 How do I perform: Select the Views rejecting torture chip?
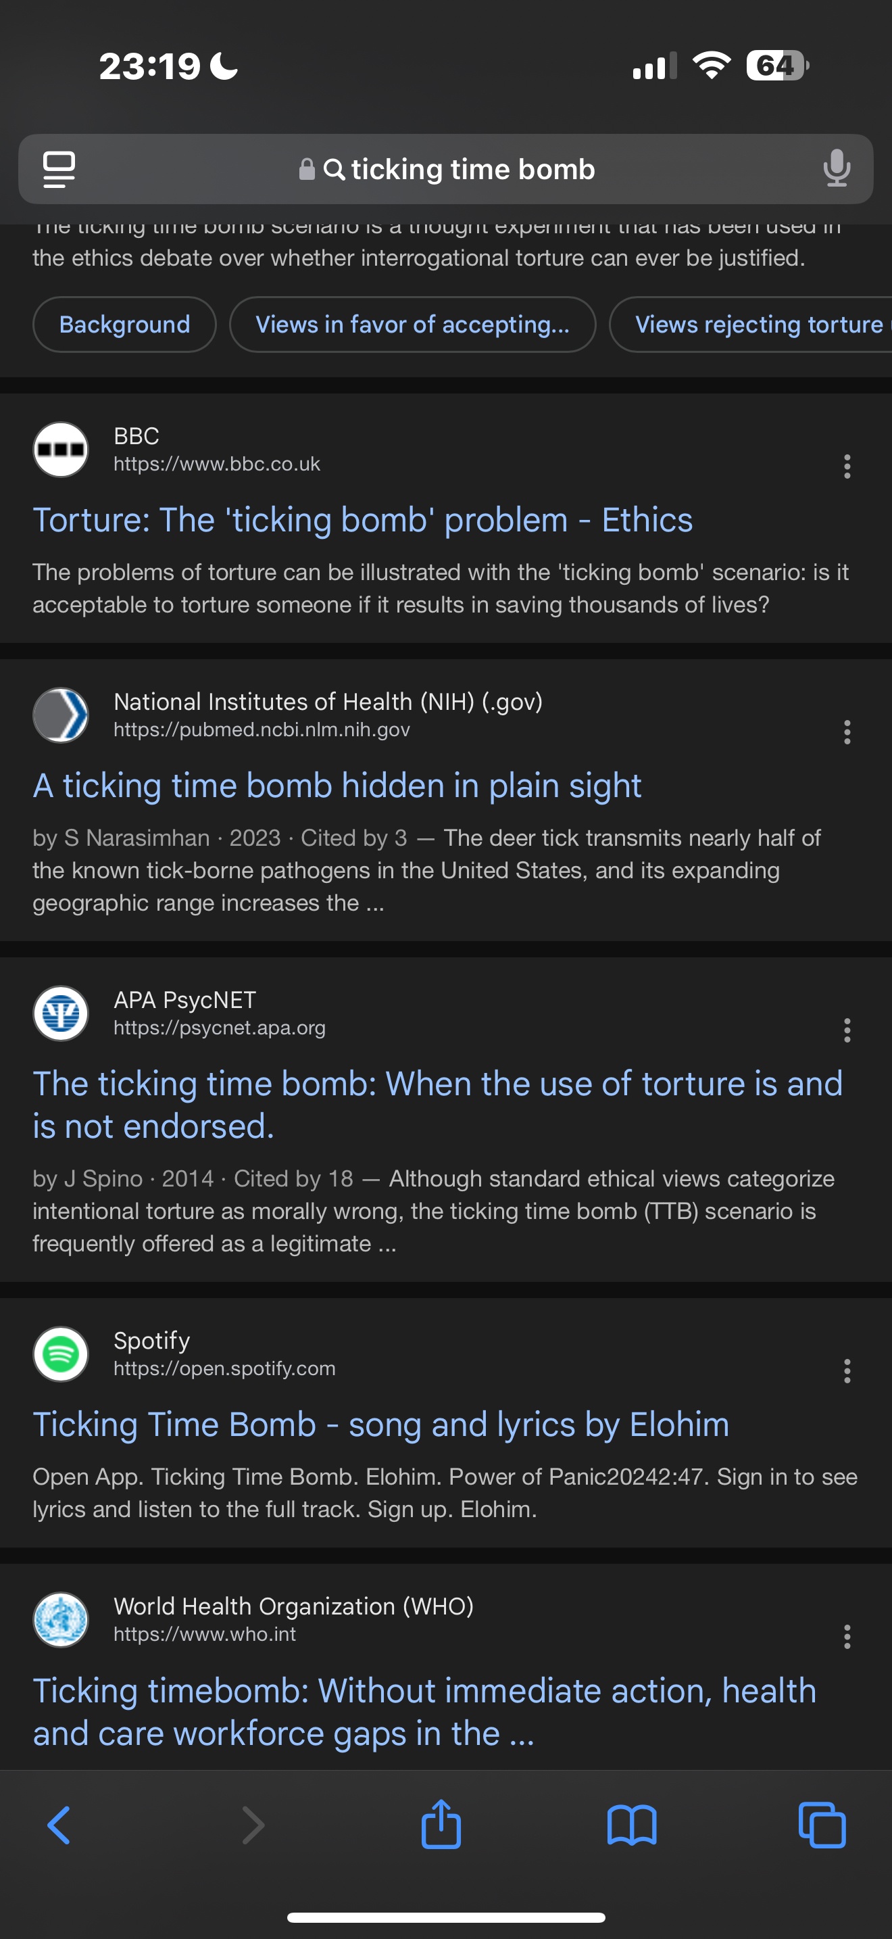pos(751,325)
